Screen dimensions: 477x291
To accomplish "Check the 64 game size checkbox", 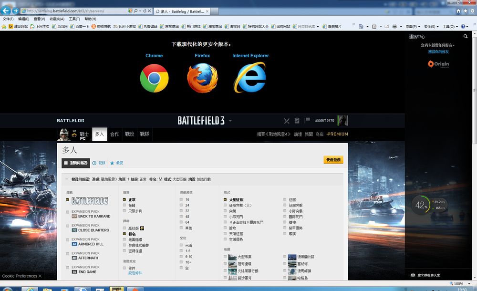I will pyautogui.click(x=181, y=222).
